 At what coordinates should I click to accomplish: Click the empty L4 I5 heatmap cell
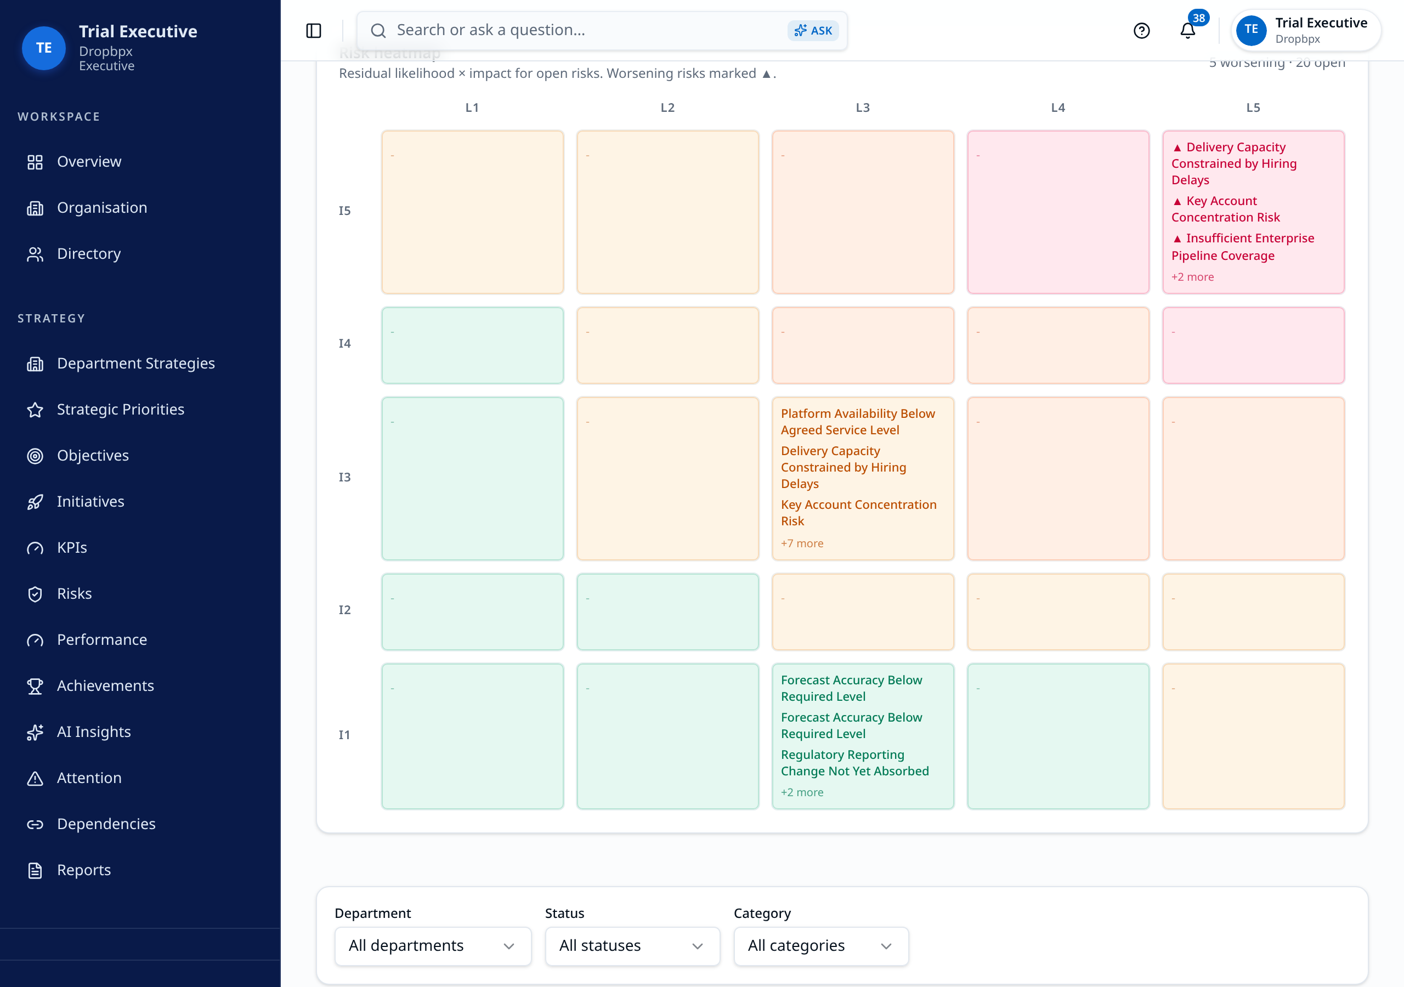coord(1058,212)
